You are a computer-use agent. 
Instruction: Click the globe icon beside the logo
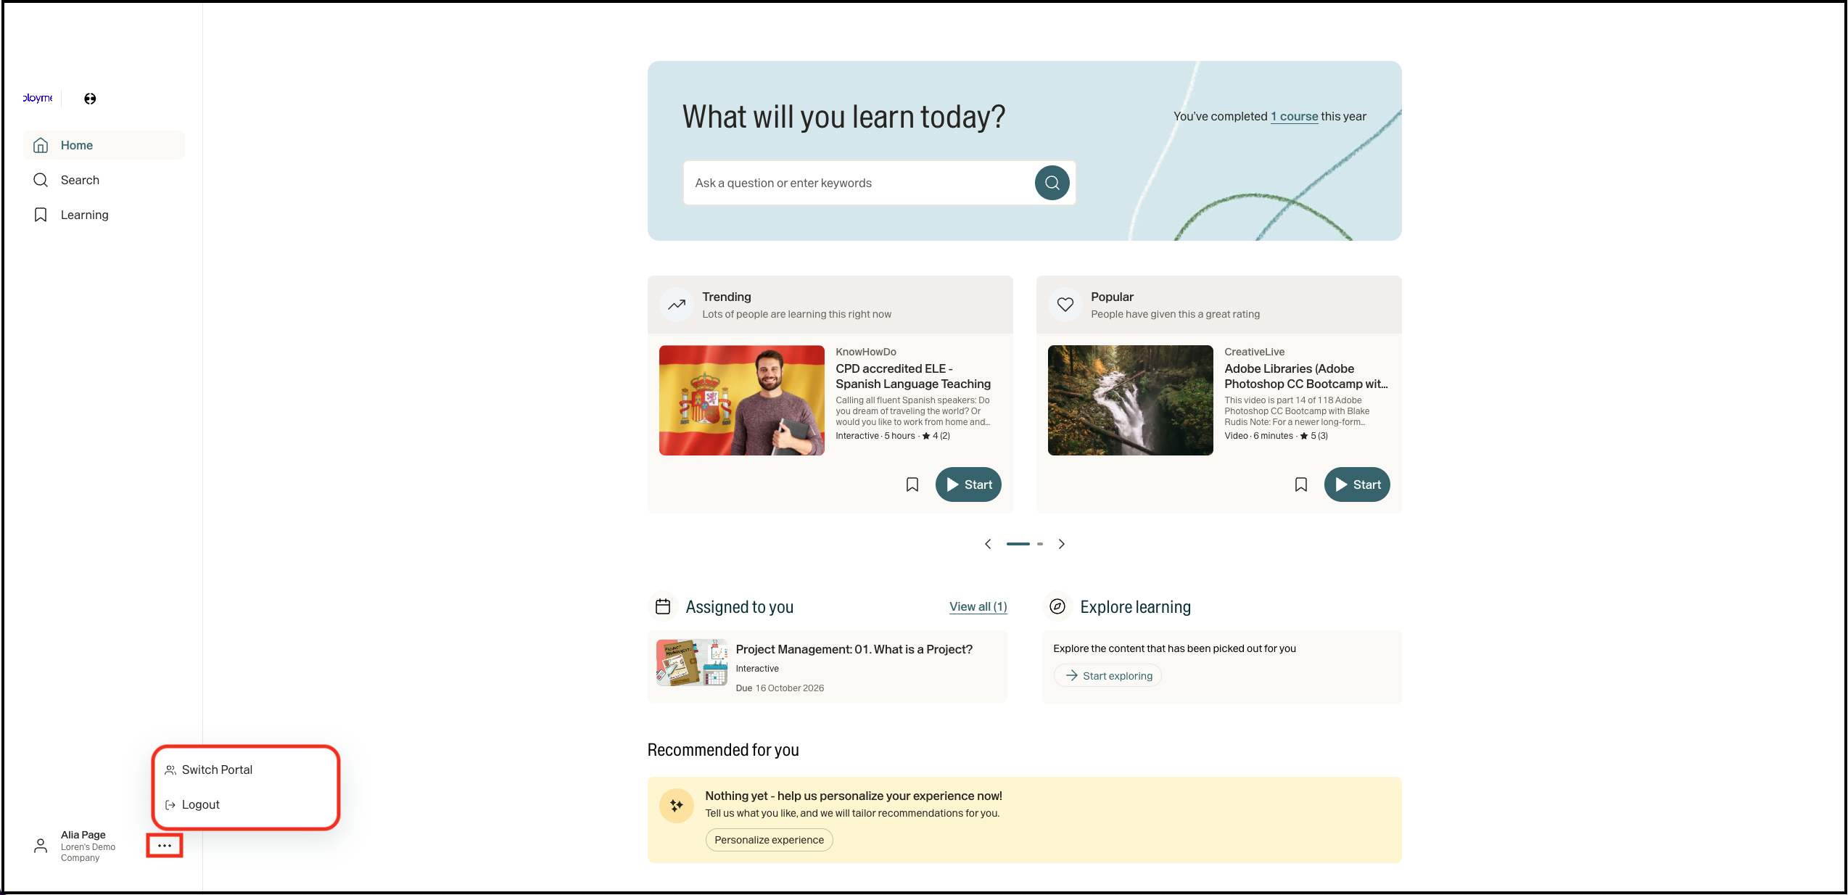90,99
